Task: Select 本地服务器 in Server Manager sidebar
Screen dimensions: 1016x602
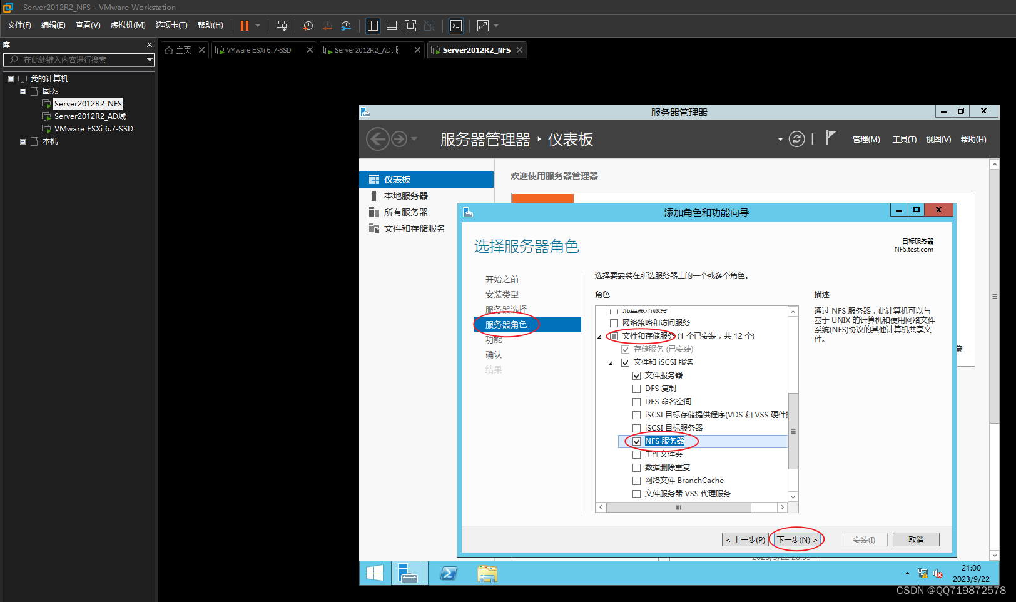Action: (405, 196)
